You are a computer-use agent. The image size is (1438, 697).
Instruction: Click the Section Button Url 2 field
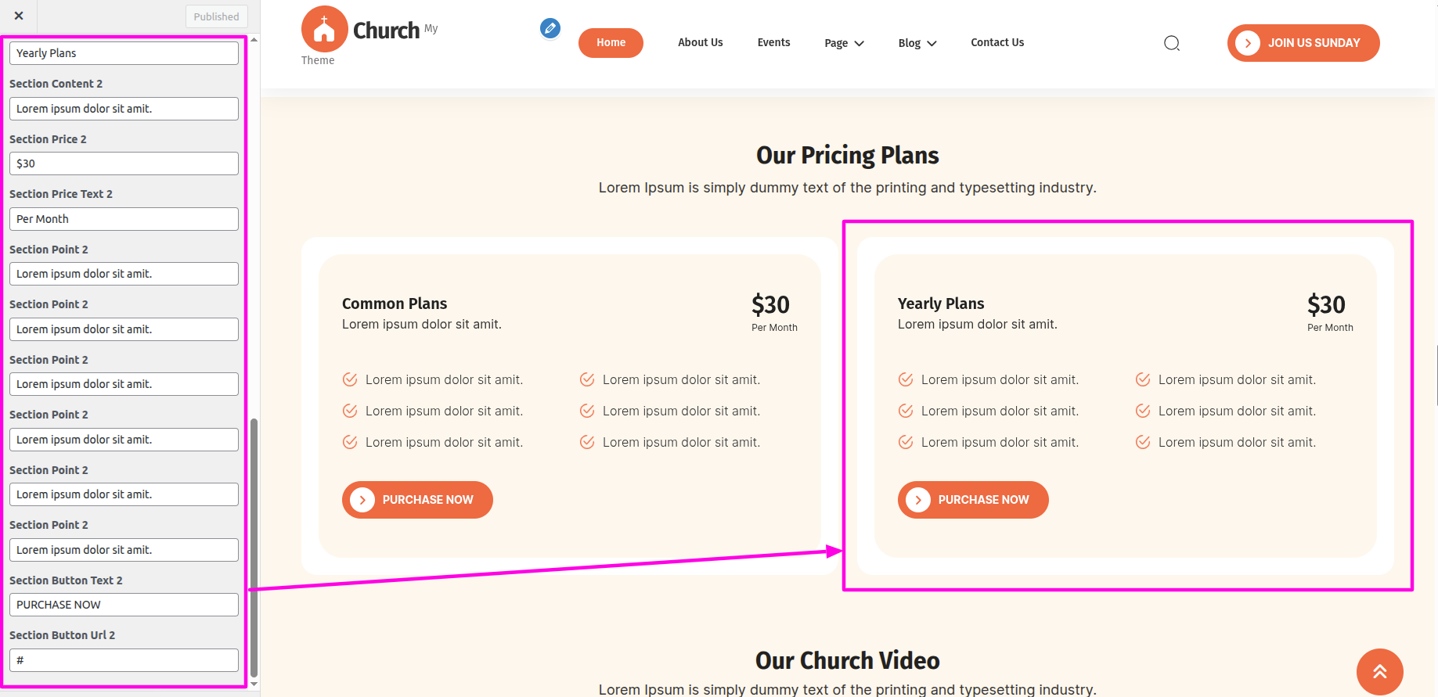[x=124, y=660]
